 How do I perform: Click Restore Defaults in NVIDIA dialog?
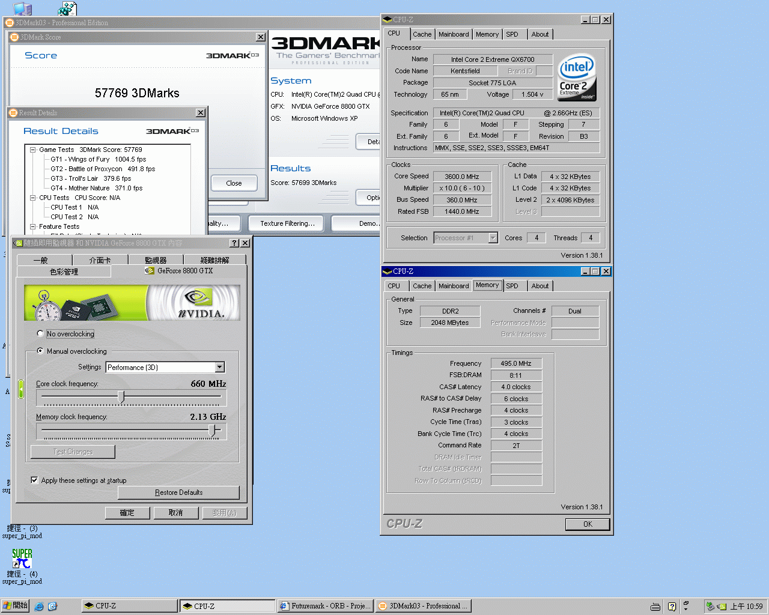click(x=178, y=492)
